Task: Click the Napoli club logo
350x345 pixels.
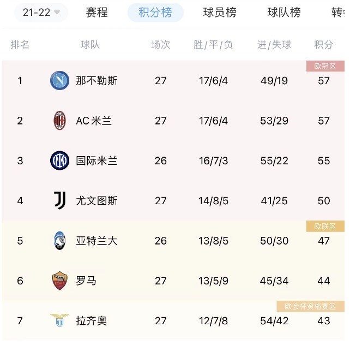Action: pos(59,80)
